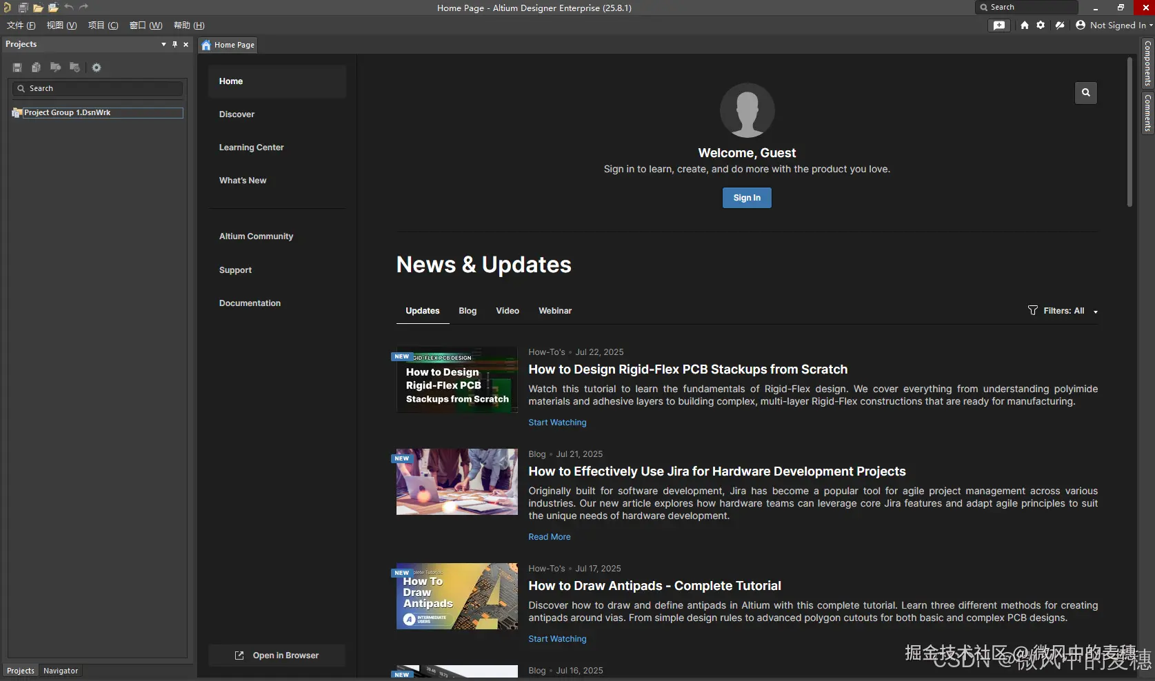Viewport: 1155px width, 681px height.
Task: Open the Comments side panel tab
Action: (x=1148, y=113)
